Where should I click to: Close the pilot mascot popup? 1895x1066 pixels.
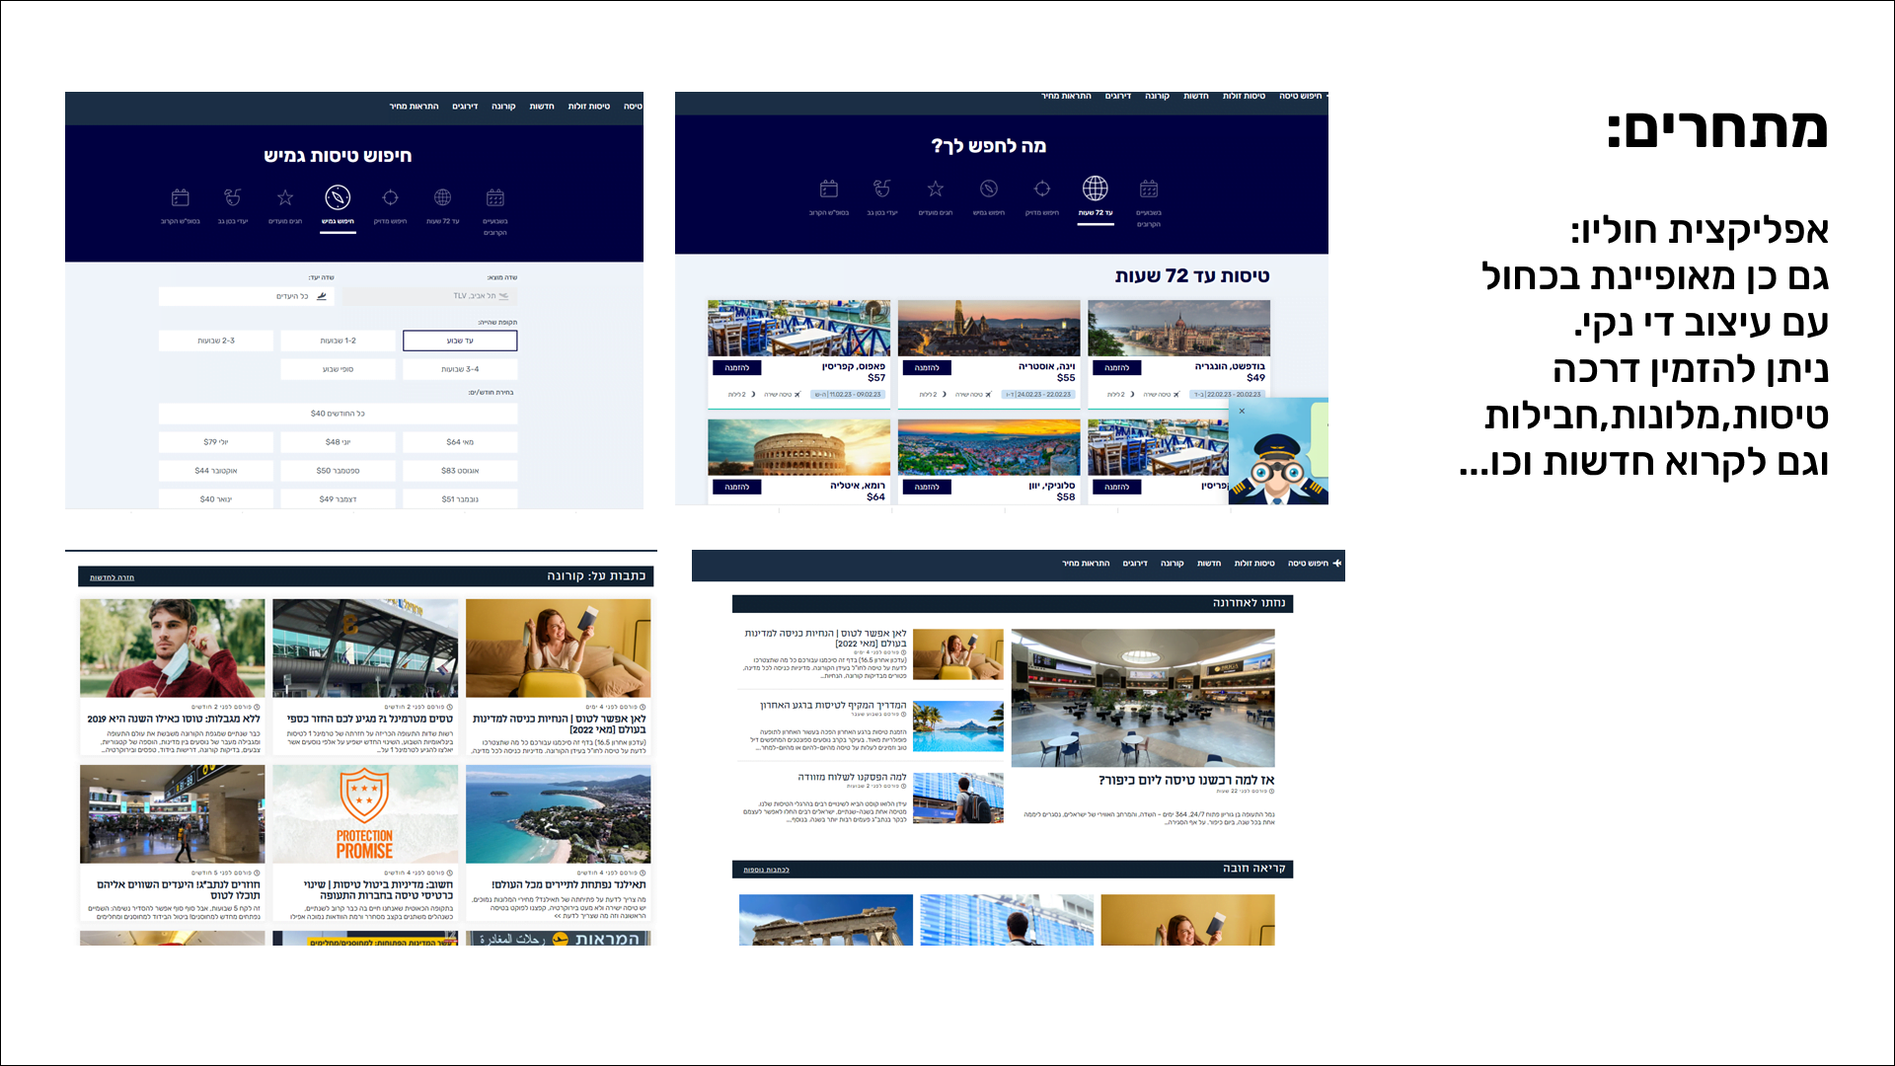tap(1242, 412)
